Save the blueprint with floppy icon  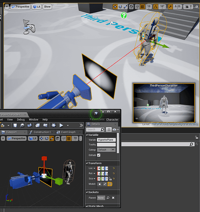(15, 126)
